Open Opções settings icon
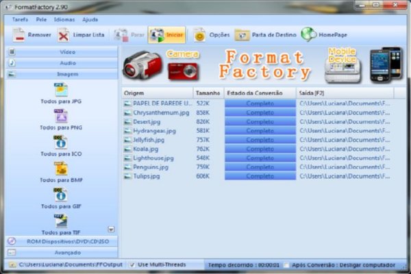 pos(199,35)
